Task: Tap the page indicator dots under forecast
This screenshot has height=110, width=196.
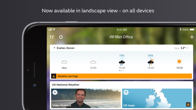Action: pos(122,71)
